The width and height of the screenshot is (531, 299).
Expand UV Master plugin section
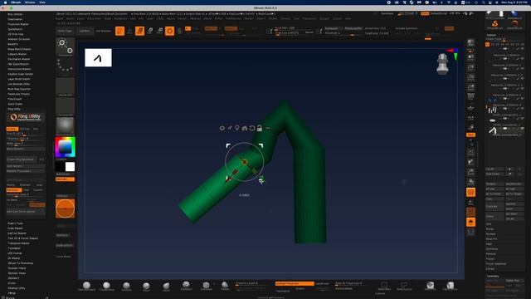tap(14, 258)
